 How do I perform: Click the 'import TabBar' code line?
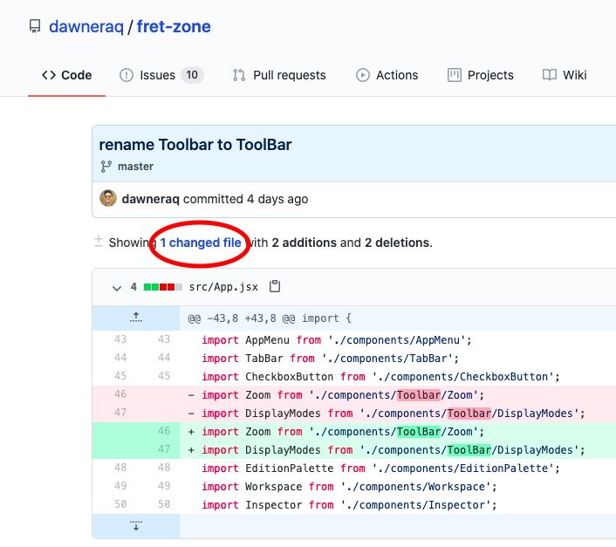click(331, 359)
